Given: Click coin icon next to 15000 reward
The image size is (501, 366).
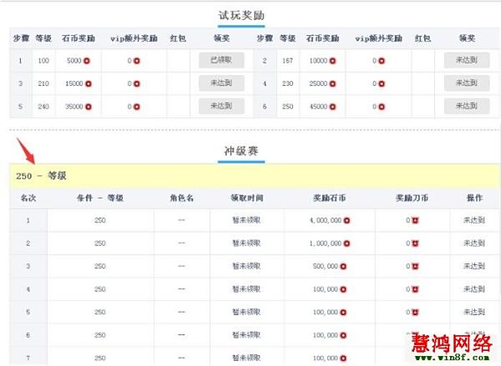Looking at the screenshot, I should click(x=89, y=83).
